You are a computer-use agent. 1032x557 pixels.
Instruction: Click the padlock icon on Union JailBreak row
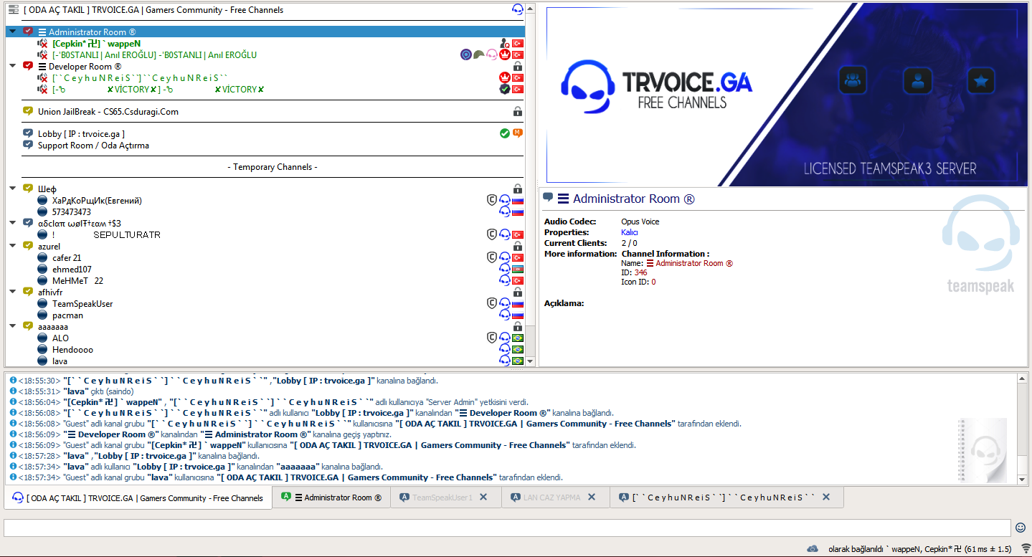[517, 112]
